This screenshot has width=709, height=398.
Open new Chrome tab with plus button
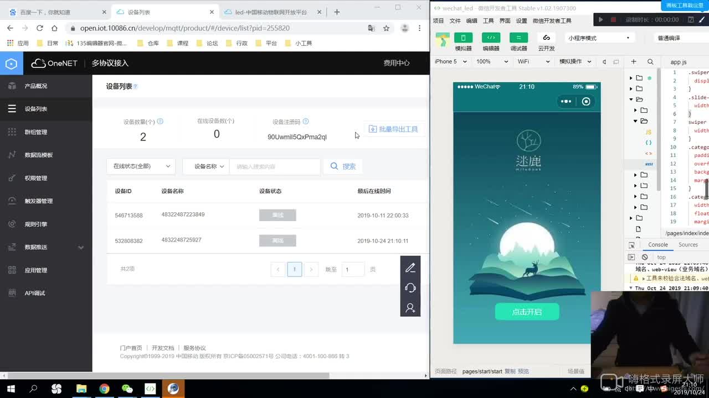click(x=337, y=12)
